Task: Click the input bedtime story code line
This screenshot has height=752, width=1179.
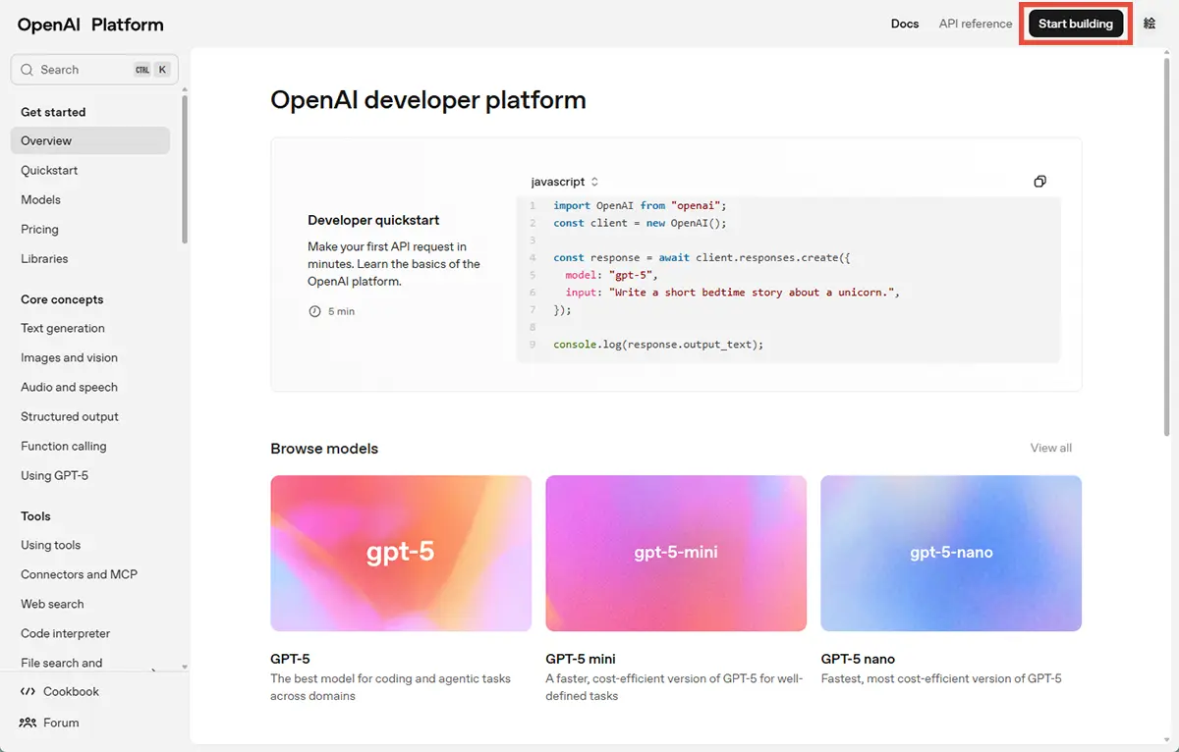Action: click(x=732, y=293)
